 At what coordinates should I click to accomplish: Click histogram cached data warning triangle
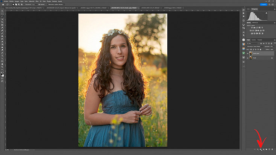(266, 13)
